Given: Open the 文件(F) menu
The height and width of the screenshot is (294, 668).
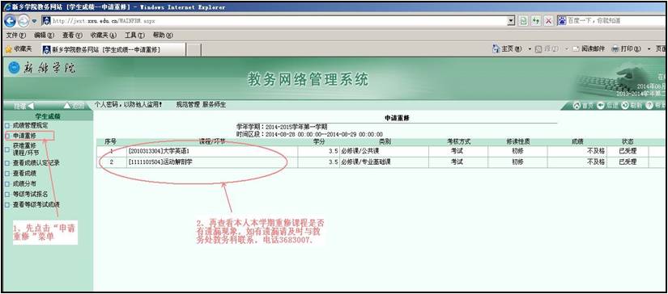Looking at the screenshot, I should (17, 36).
